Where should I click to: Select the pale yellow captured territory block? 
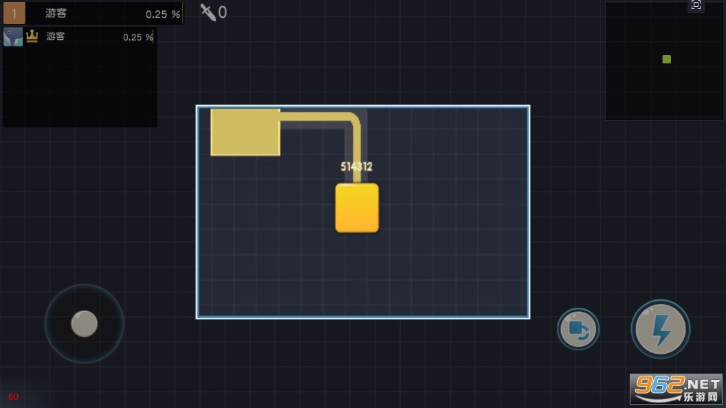[245, 132]
